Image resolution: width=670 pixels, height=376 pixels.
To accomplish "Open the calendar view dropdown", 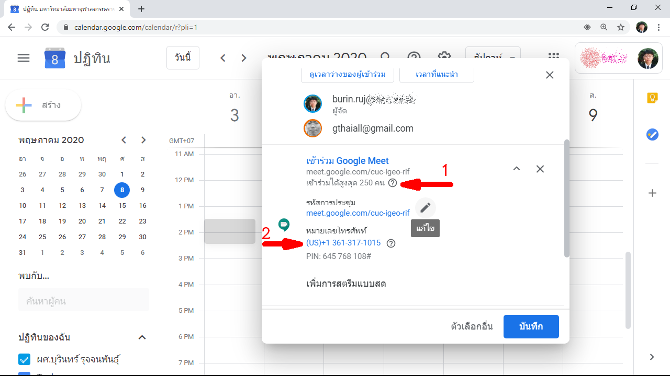I will [493, 57].
